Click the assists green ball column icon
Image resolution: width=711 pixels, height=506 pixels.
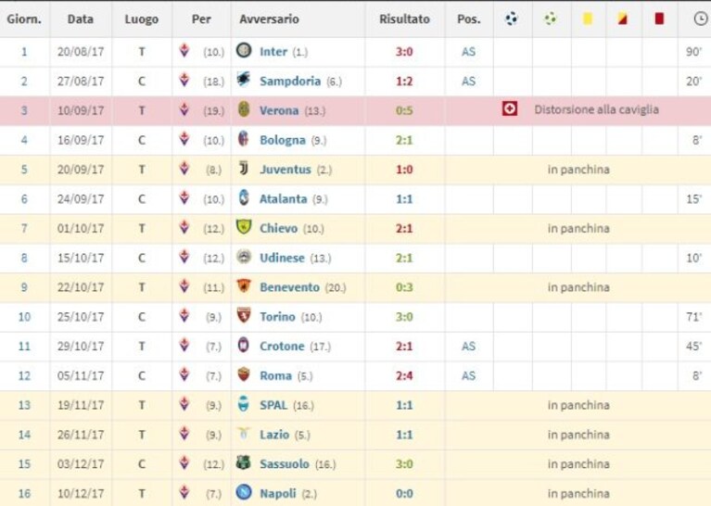coord(550,19)
